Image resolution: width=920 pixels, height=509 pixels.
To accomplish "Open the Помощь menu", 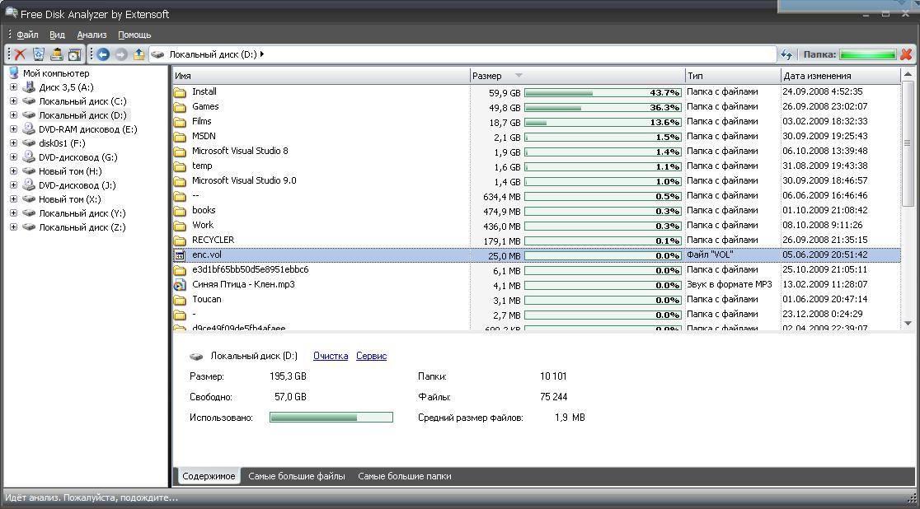I will pyautogui.click(x=134, y=35).
